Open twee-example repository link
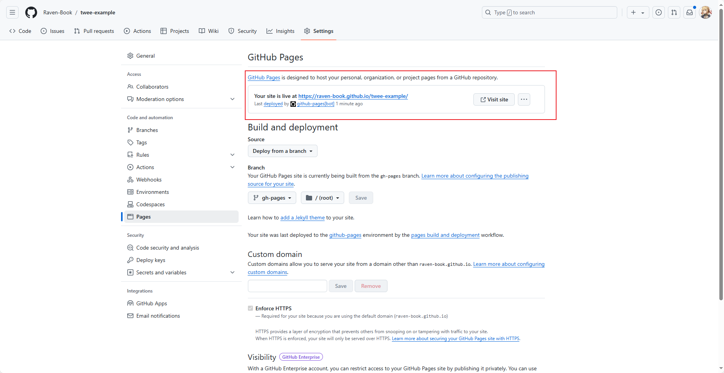The width and height of the screenshot is (724, 373). tap(98, 12)
